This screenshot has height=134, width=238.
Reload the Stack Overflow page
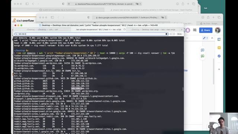click(141, 4)
